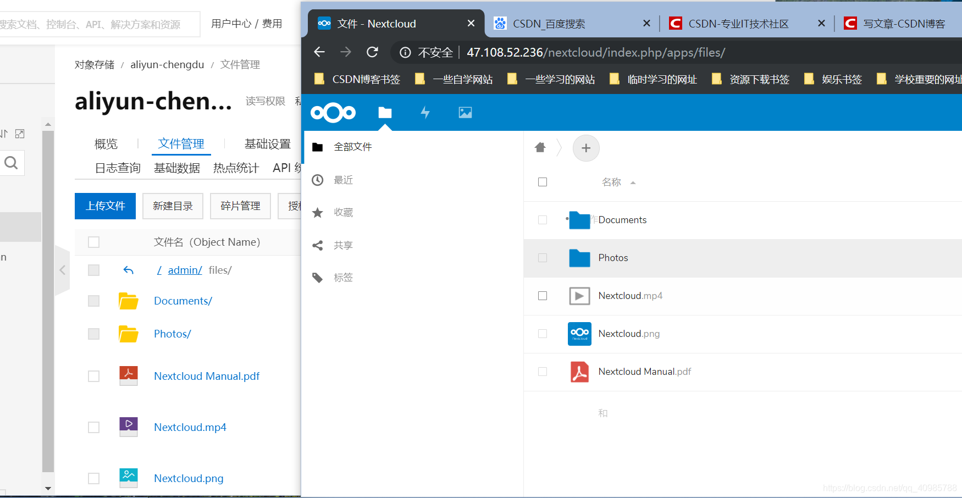Open 娱乐书签 bookmark folder

[833, 79]
